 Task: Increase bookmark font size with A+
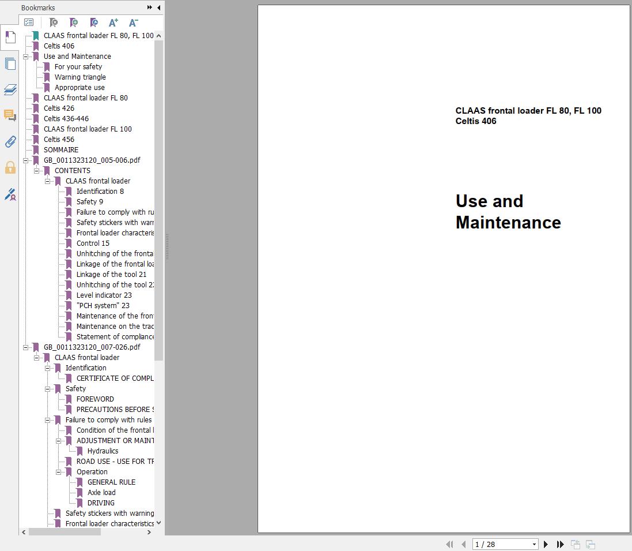click(x=113, y=23)
